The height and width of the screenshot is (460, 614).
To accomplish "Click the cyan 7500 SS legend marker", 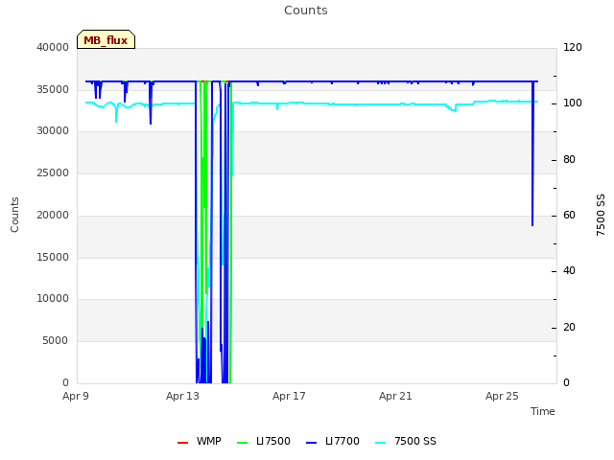I will pyautogui.click(x=381, y=443).
